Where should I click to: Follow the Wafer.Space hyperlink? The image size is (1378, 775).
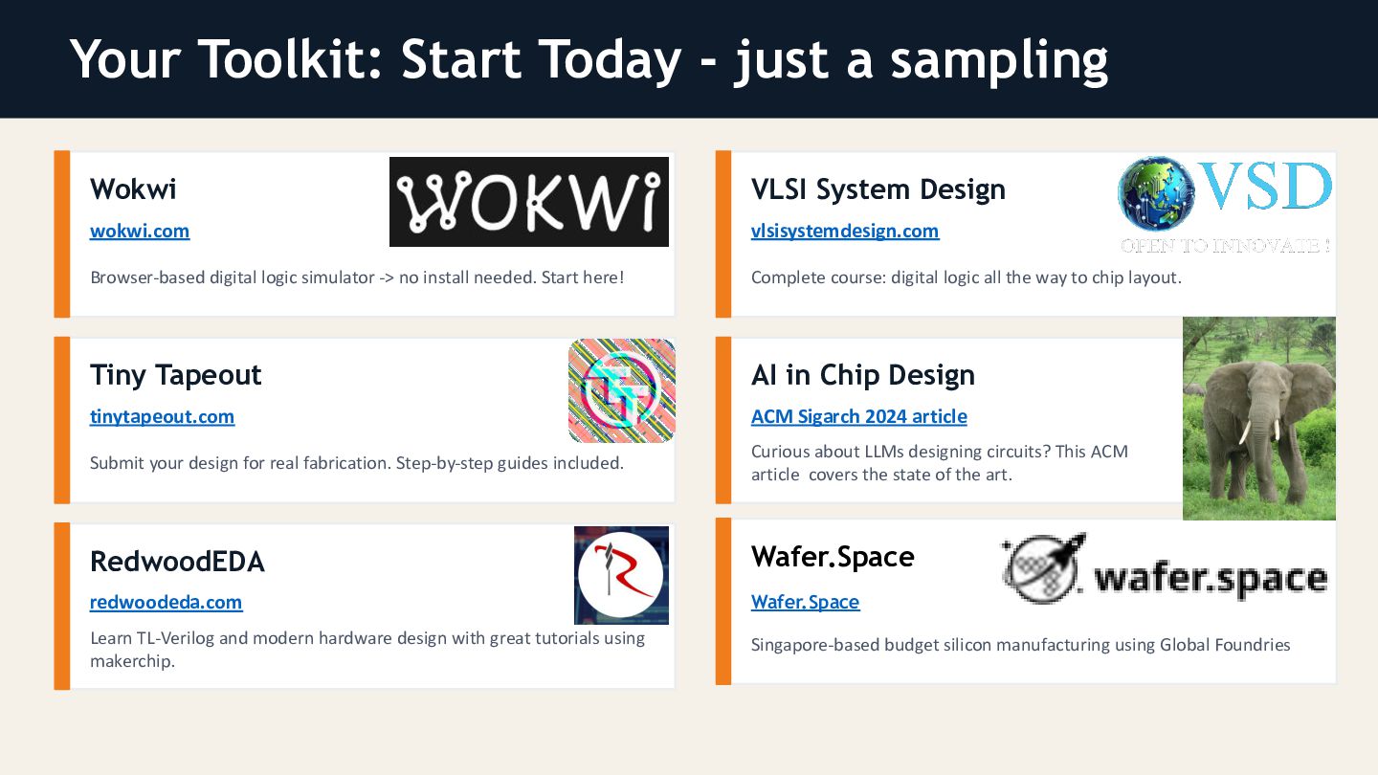(805, 602)
